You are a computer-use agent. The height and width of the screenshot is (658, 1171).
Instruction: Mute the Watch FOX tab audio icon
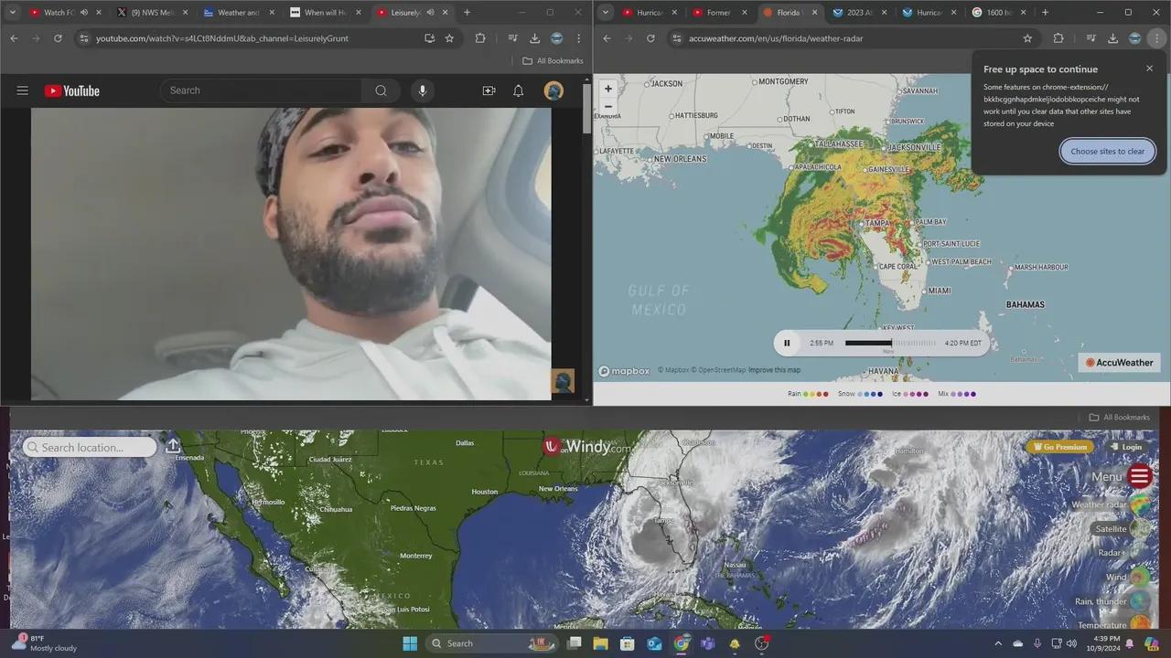84,13
